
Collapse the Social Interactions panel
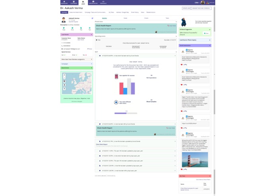210,46
